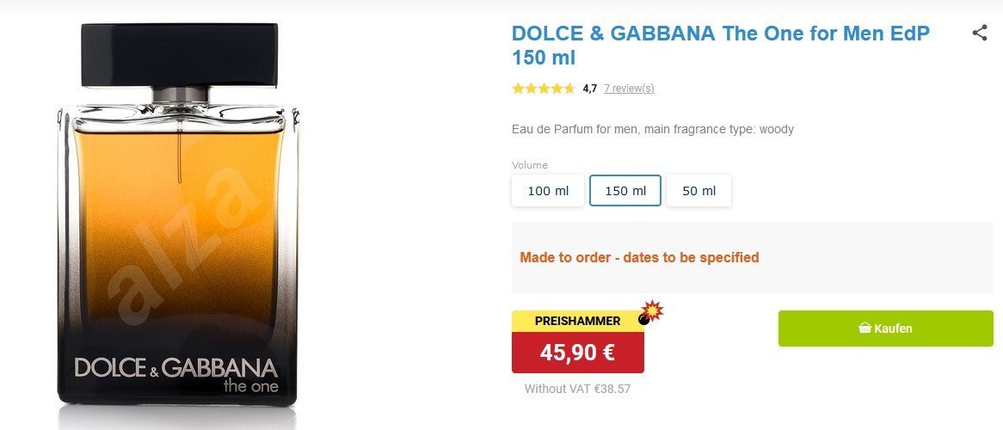Screen dimensions: 1003x430
Task: Click the Made to order availability notice
Action: coord(639,257)
